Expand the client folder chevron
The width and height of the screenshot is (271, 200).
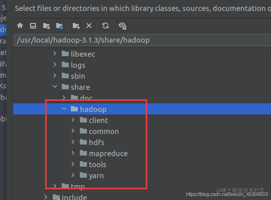click(x=73, y=120)
